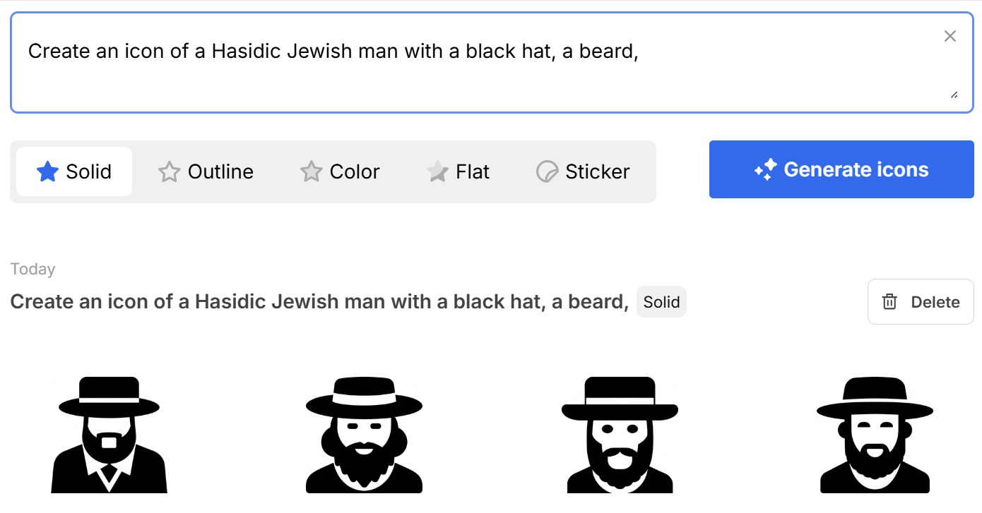Click the outlined star icon for Outline
Viewport: 982px width, 513px height.
(170, 171)
